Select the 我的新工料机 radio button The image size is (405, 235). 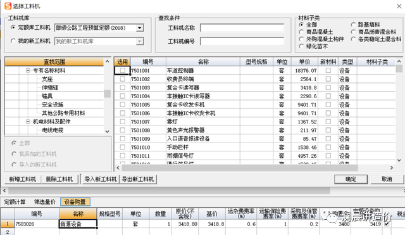click(x=13, y=41)
